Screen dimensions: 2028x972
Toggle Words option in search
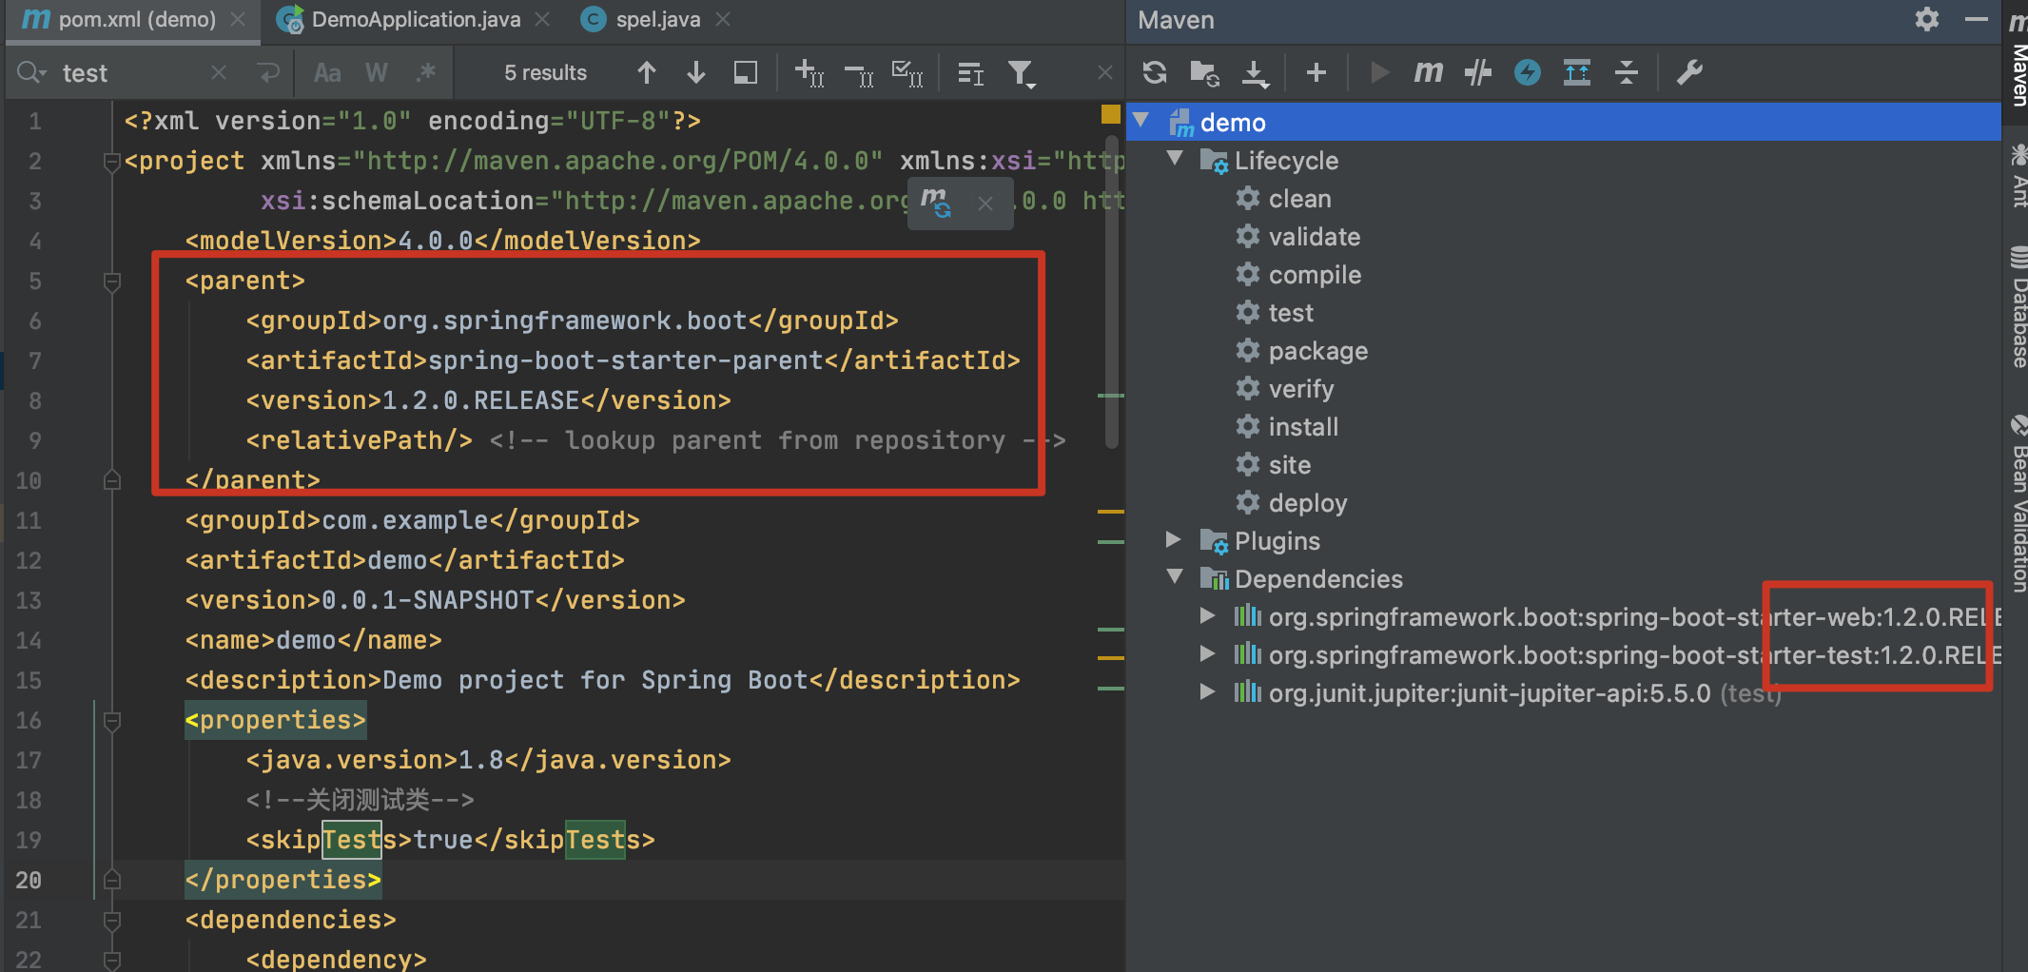[377, 73]
